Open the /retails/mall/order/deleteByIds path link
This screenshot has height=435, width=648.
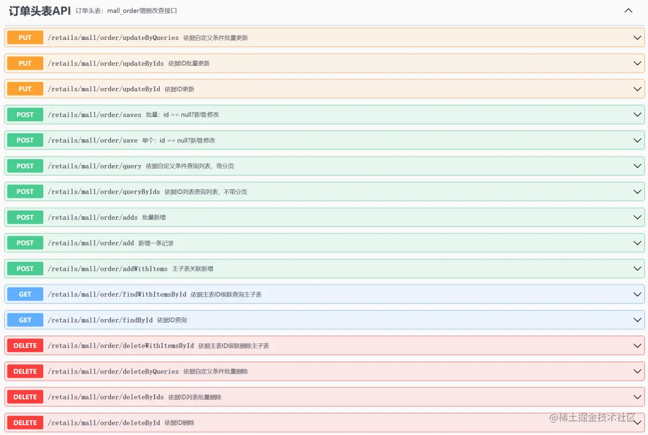(x=106, y=397)
